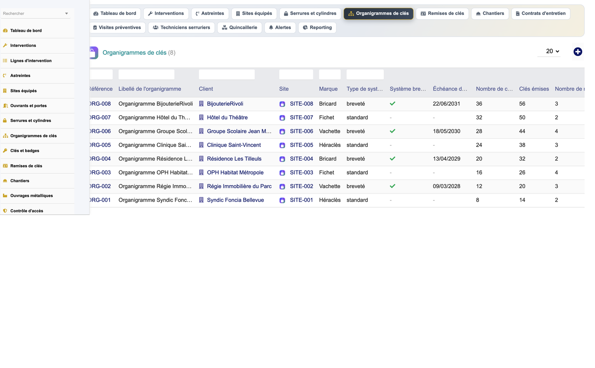
Task: Open the 20 rows-per-page dropdown
Action: pos(549,51)
